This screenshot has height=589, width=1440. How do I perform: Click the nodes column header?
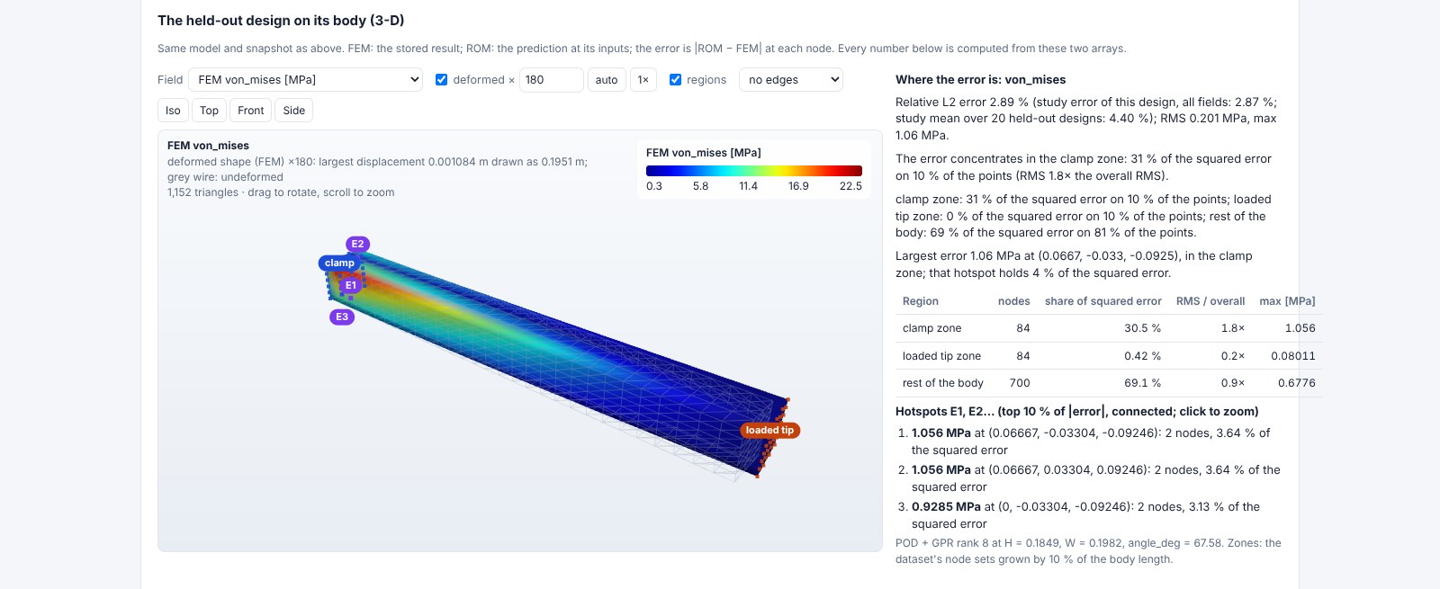(x=1014, y=301)
